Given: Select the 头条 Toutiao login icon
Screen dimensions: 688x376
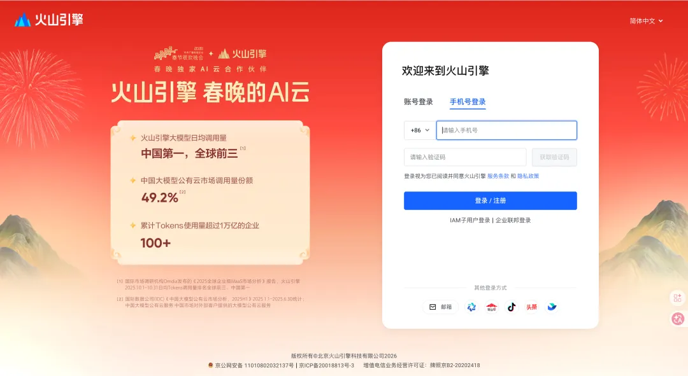Looking at the screenshot, I should click(x=532, y=307).
